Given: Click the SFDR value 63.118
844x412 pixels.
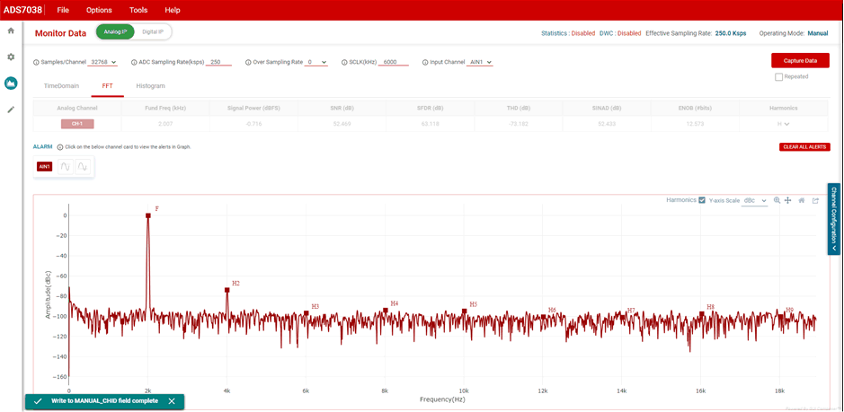Looking at the screenshot, I should point(430,124).
